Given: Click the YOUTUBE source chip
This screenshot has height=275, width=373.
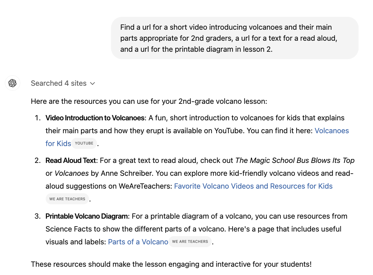Looking at the screenshot, I should (84, 143).
